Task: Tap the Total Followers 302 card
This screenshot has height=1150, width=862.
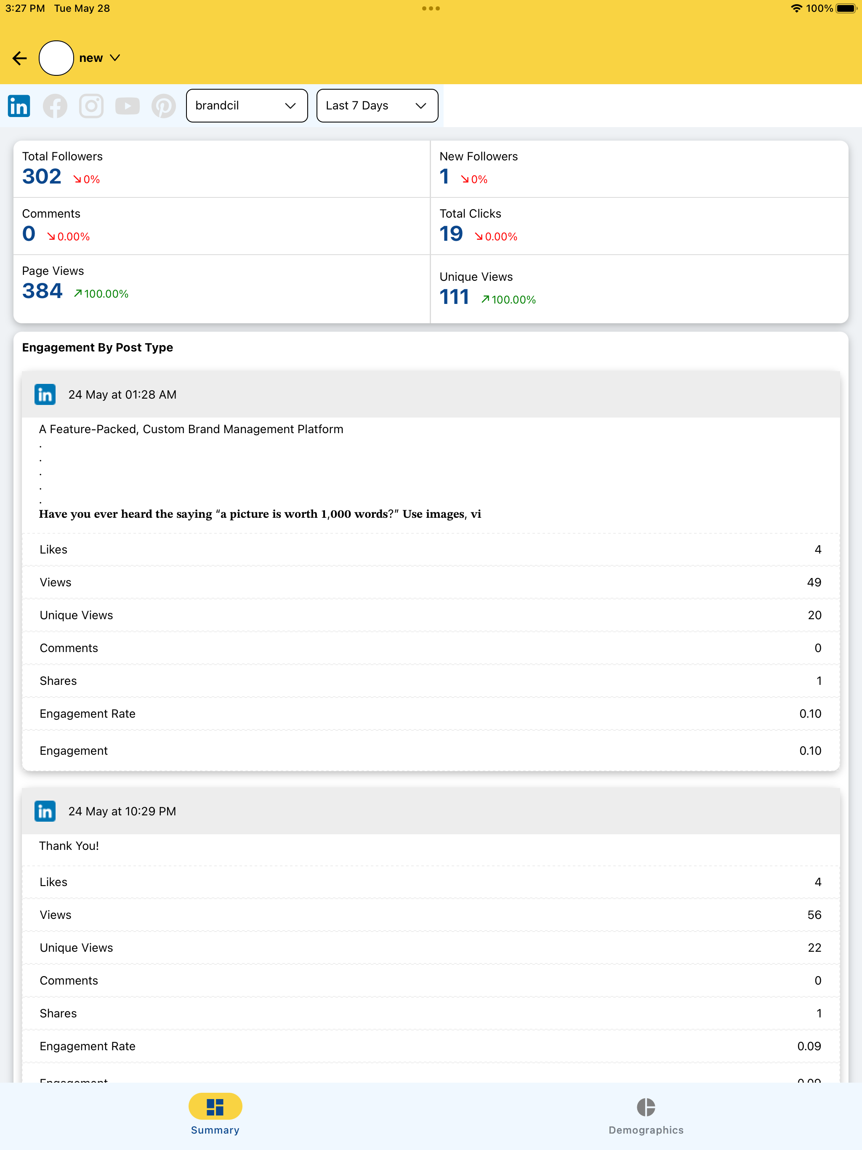Action: [x=221, y=169]
